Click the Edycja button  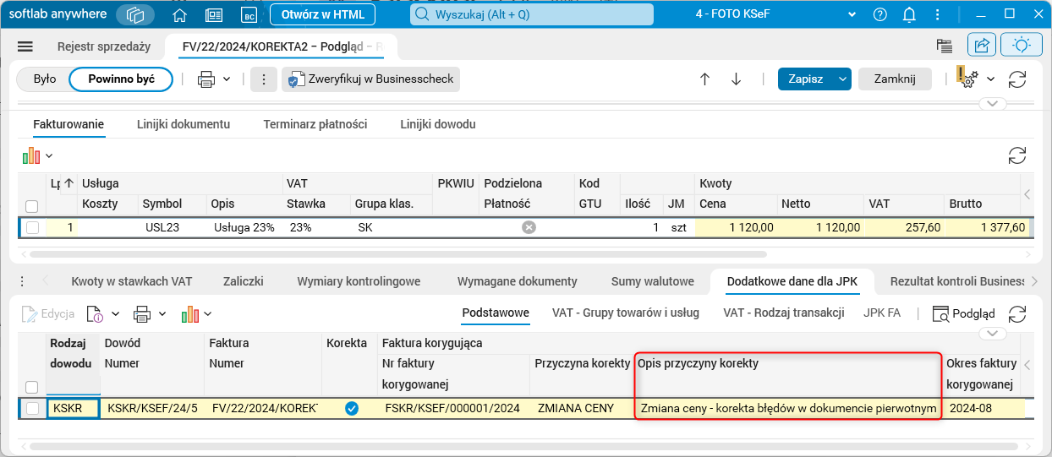[49, 313]
